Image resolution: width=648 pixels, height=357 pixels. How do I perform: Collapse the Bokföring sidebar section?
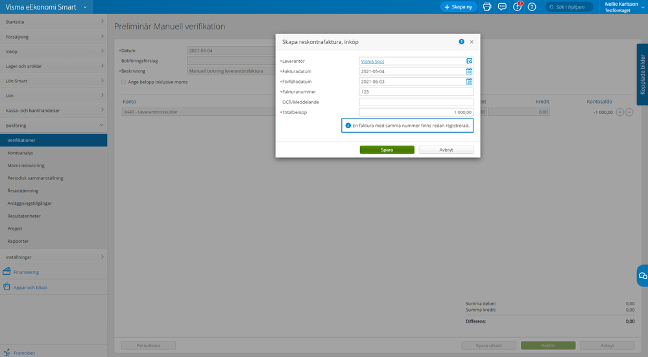[102, 125]
